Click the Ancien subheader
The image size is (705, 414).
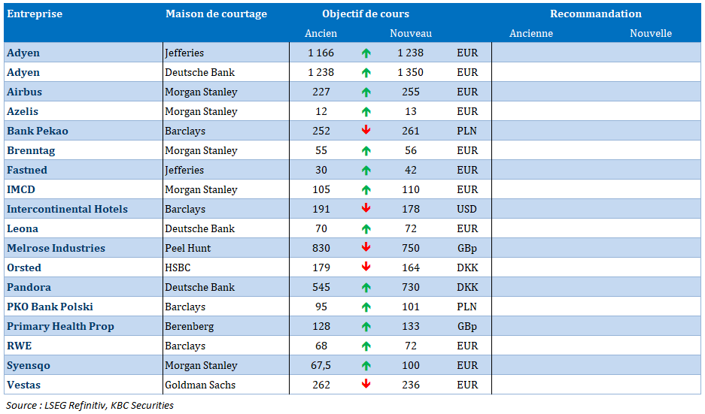(x=321, y=33)
